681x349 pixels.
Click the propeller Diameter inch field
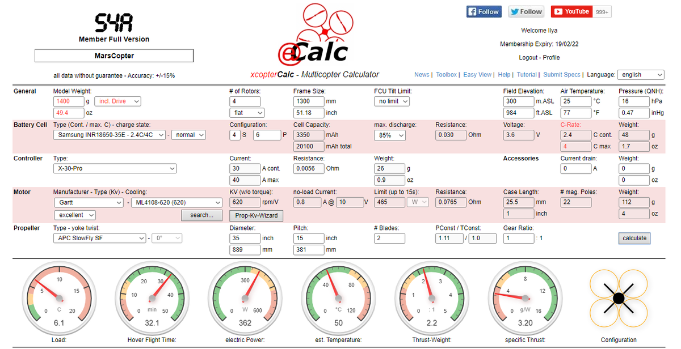(245, 239)
